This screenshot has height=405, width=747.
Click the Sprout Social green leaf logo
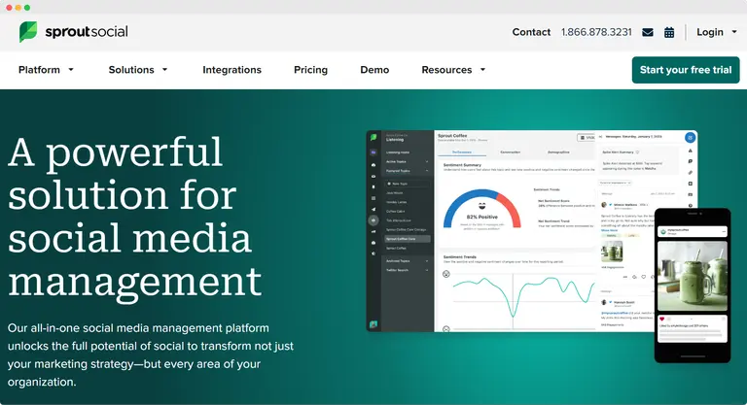(x=28, y=31)
